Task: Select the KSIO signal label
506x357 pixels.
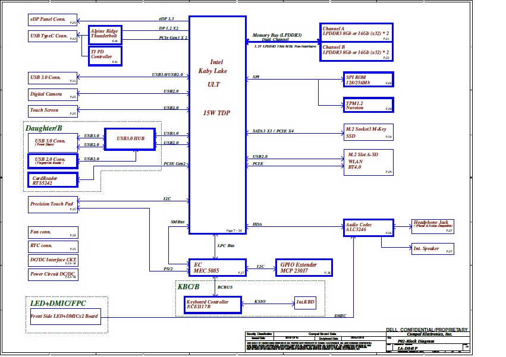Action: pos(260,302)
